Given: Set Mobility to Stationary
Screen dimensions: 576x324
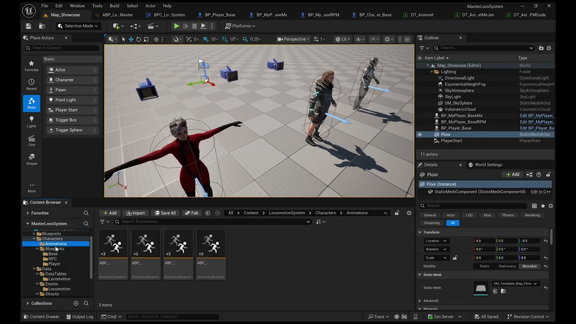Looking at the screenshot, I should point(507,266).
